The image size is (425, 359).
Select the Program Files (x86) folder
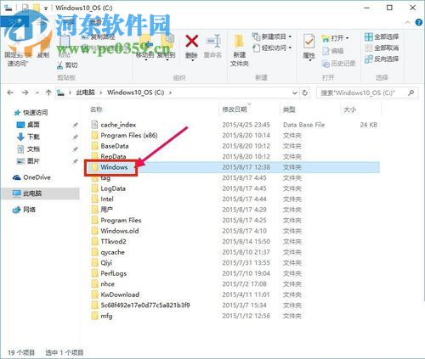(x=124, y=135)
